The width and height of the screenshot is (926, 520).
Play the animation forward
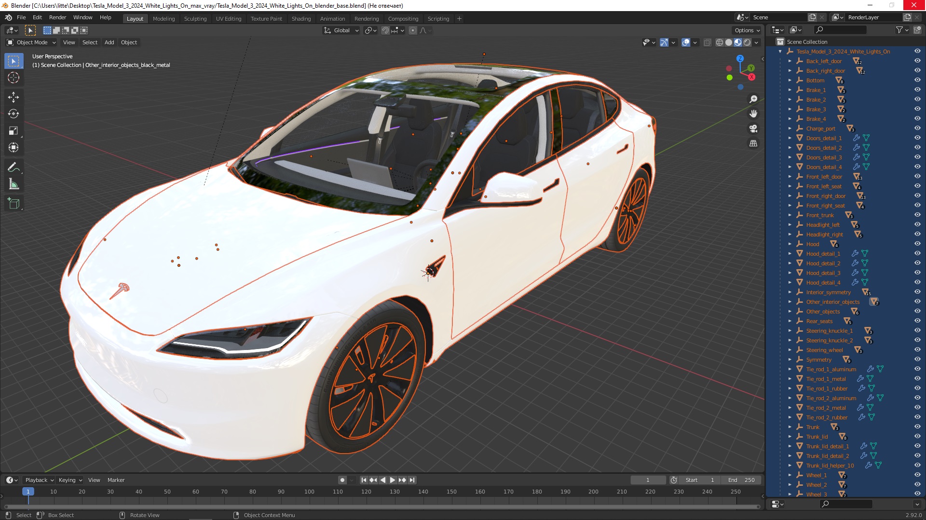393,480
